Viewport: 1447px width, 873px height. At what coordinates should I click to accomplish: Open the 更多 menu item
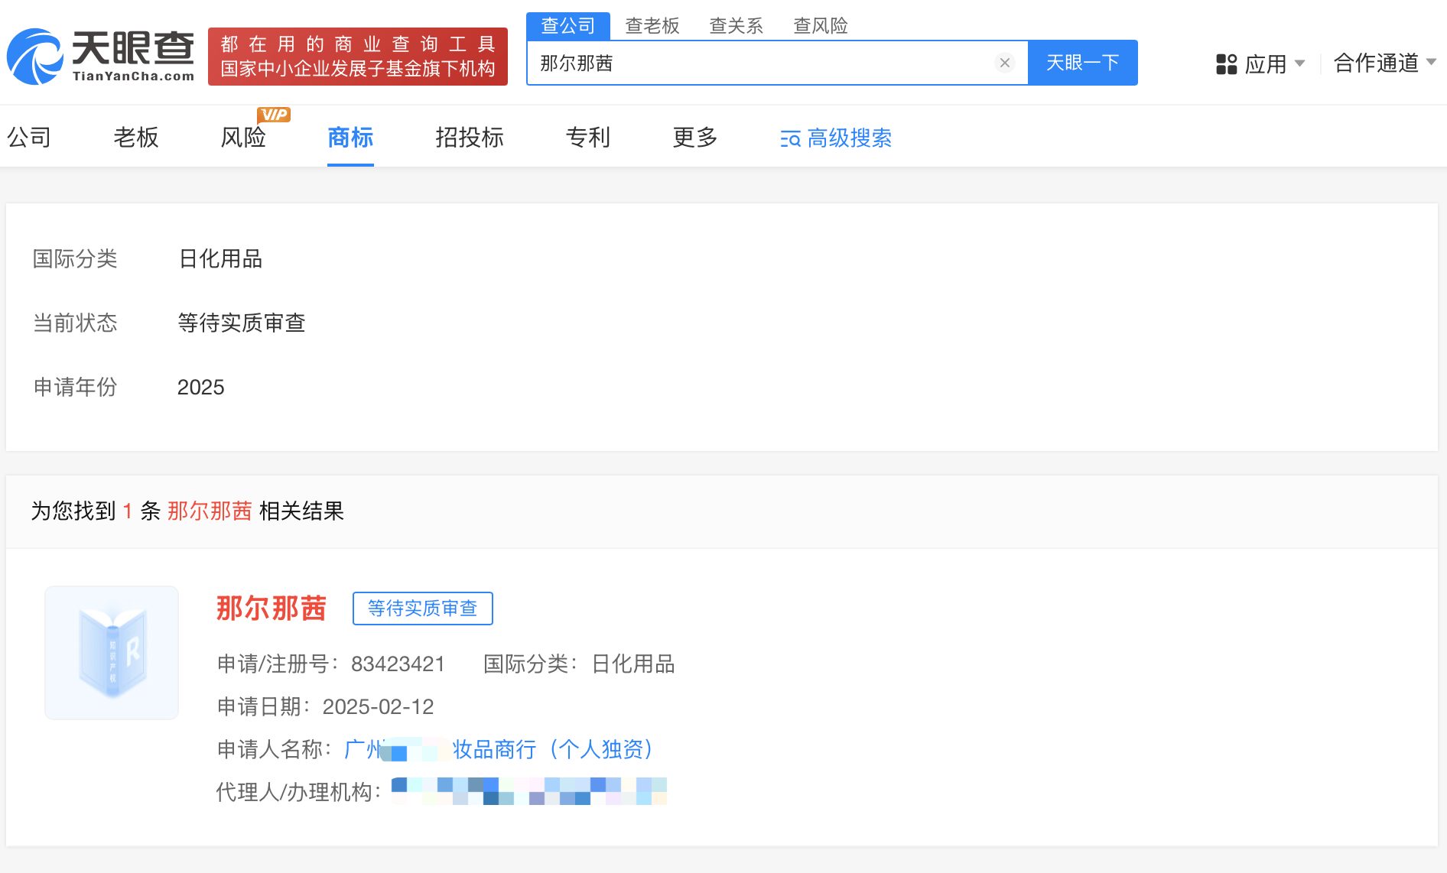[x=694, y=138]
